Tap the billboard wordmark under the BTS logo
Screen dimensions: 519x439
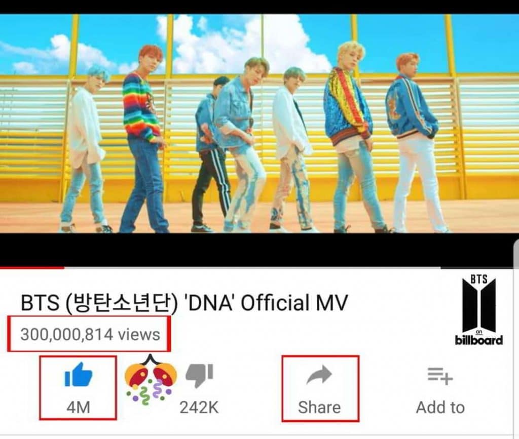[478, 340]
